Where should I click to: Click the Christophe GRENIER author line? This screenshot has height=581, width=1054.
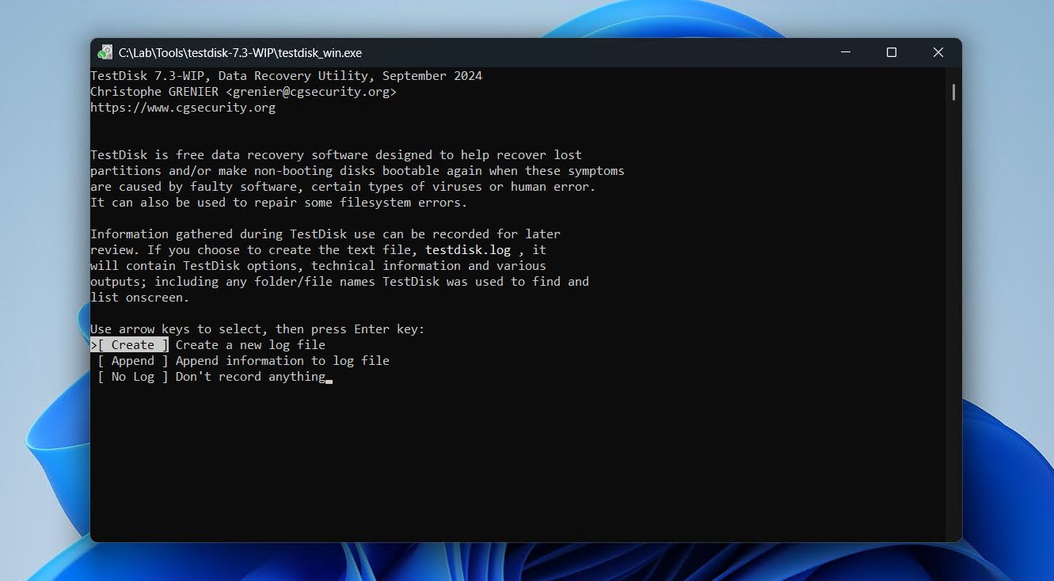click(154, 91)
